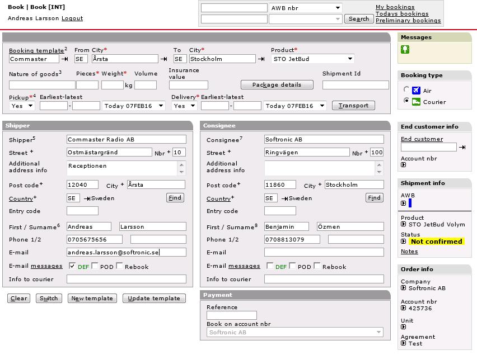Viewport: 477px width, 355px height.
Task: Open Package details
Action: pos(277,85)
